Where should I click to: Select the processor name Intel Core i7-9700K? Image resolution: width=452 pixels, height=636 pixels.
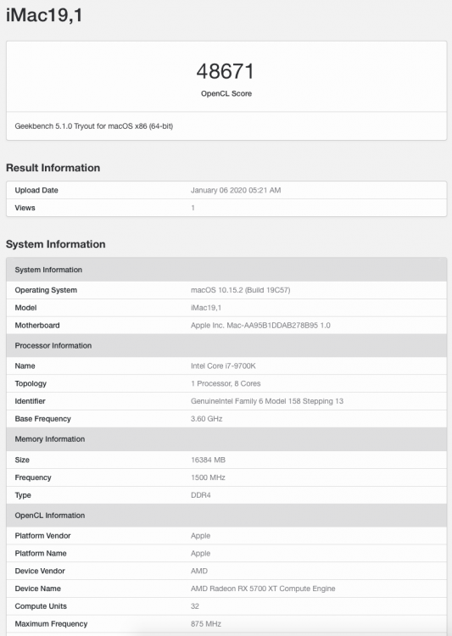[223, 365]
